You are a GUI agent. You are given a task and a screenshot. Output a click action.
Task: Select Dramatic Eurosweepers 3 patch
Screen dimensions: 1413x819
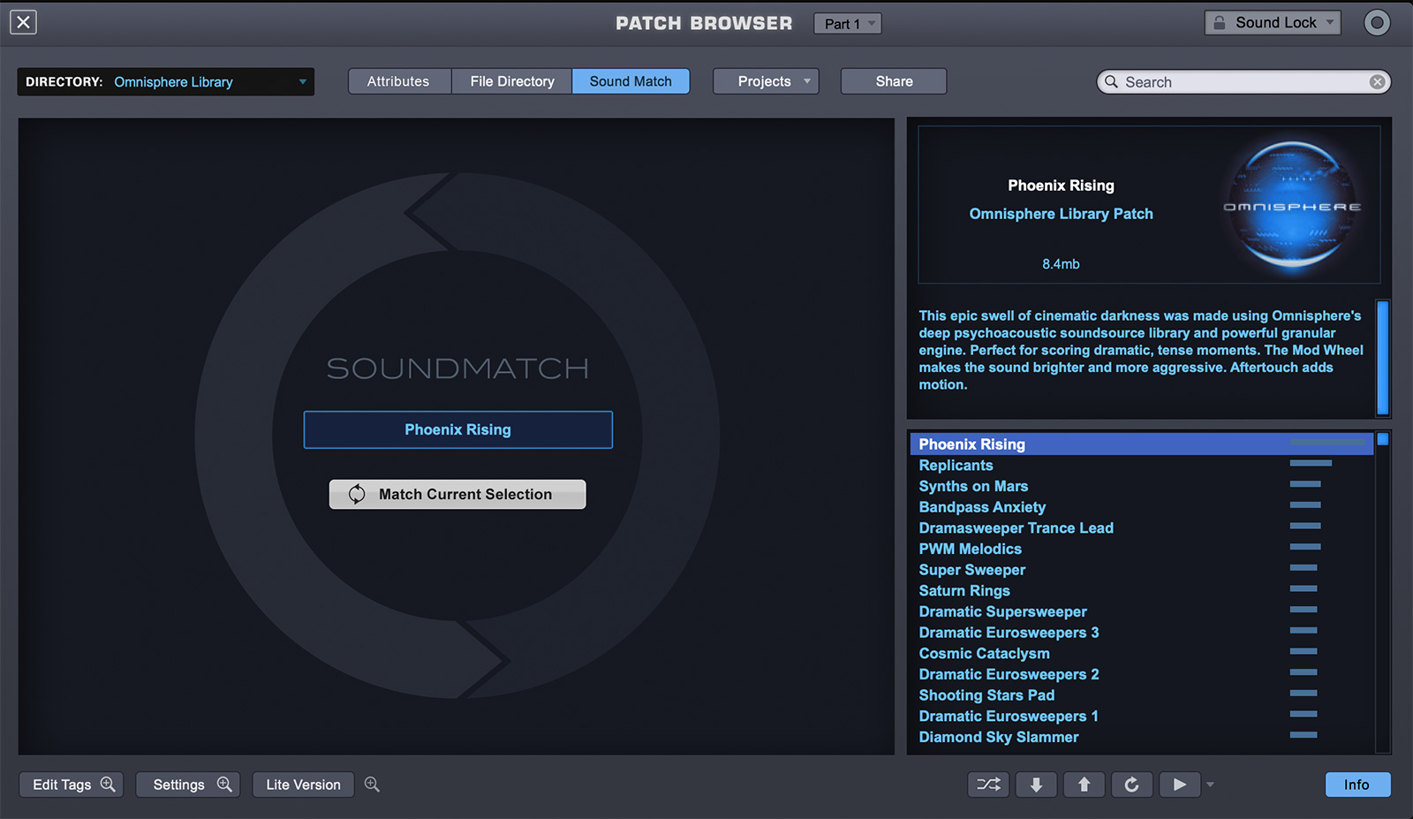pos(1141,633)
